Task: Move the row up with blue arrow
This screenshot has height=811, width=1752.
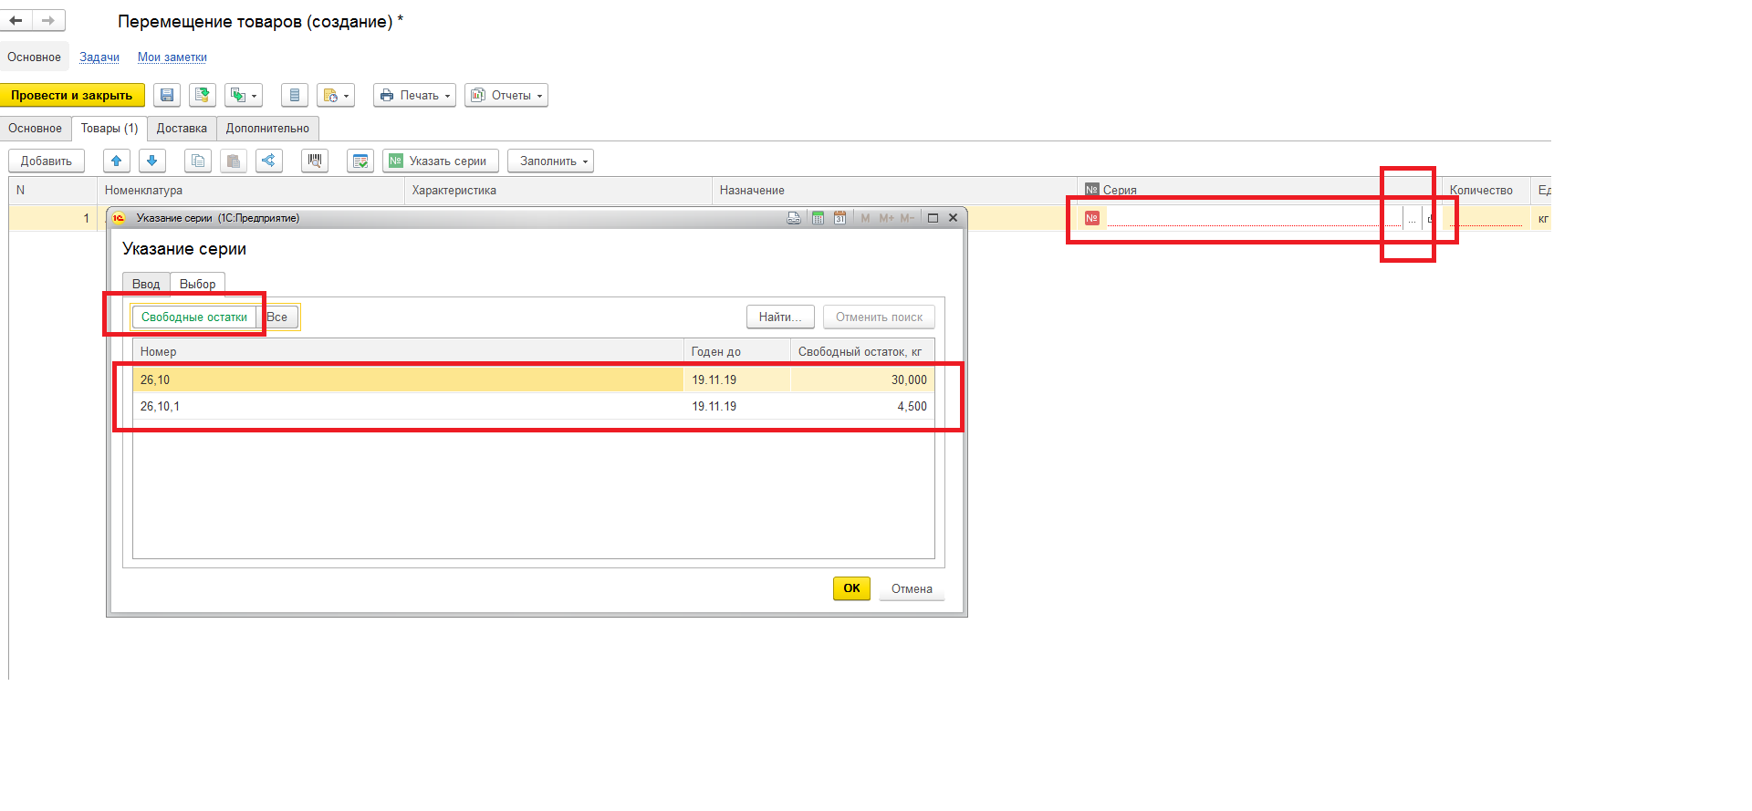Action: 116,161
